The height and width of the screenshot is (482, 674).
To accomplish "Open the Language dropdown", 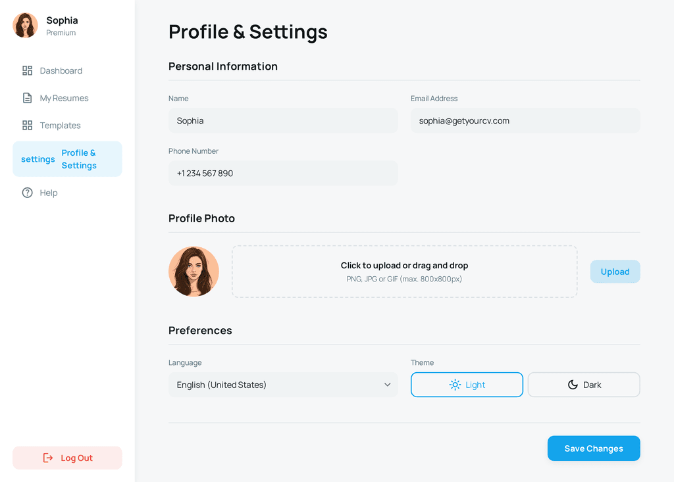I will [283, 385].
